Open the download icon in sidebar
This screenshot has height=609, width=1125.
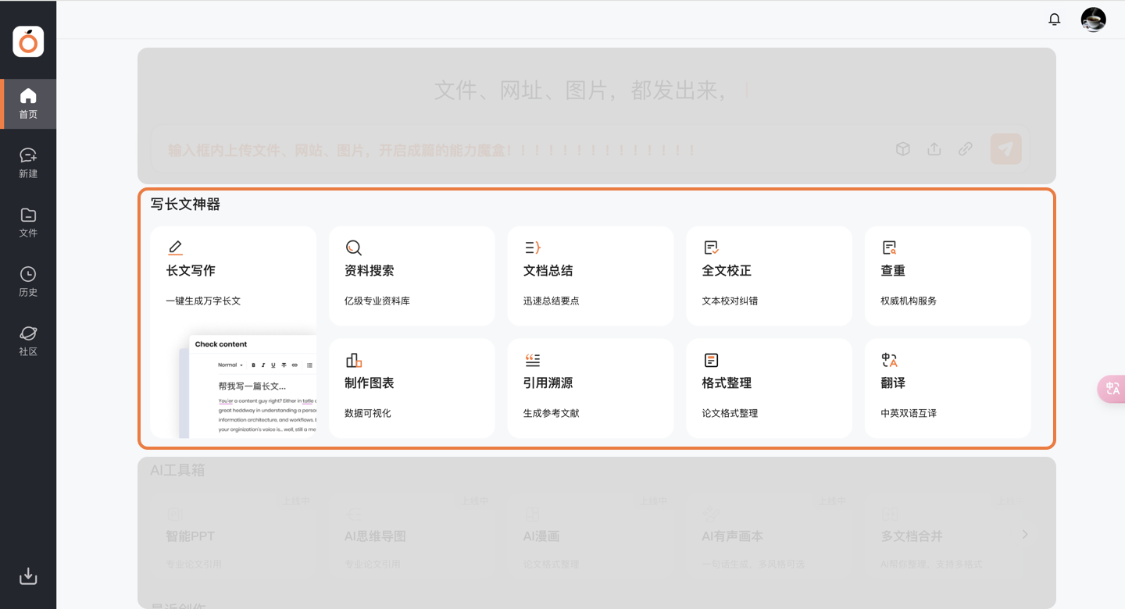point(28,576)
